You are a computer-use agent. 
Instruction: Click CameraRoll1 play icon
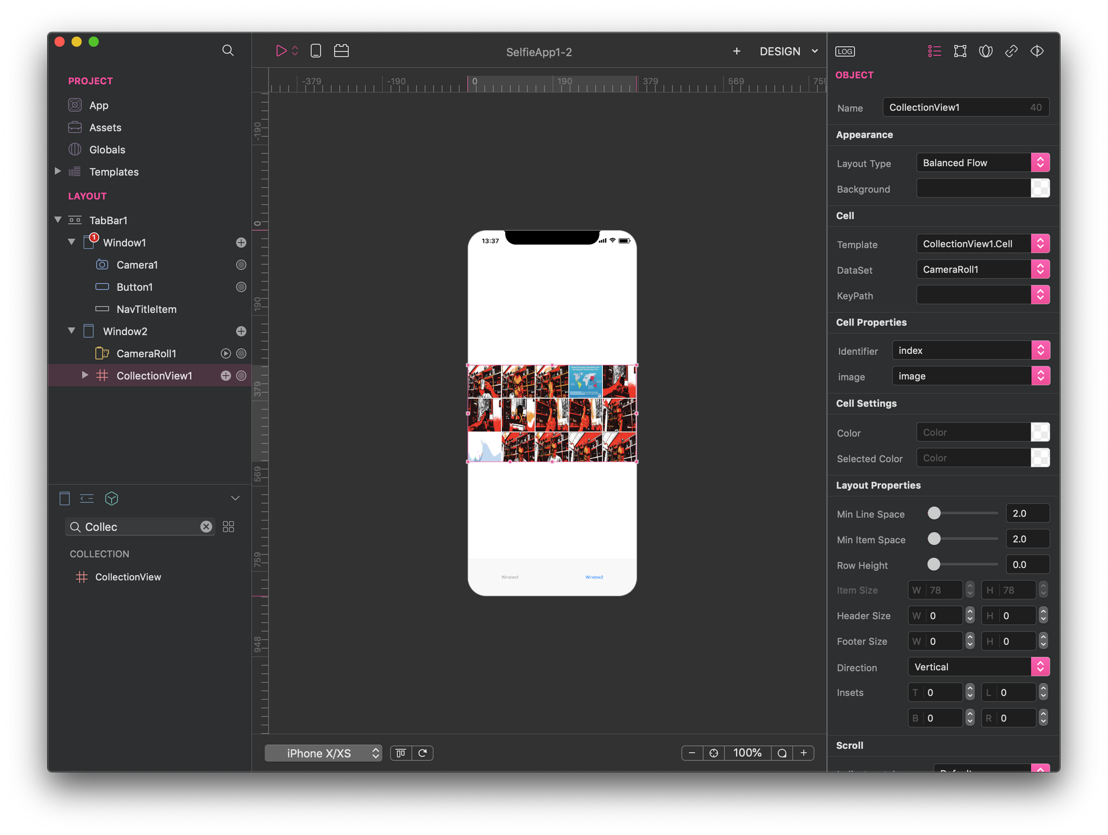pyautogui.click(x=225, y=354)
